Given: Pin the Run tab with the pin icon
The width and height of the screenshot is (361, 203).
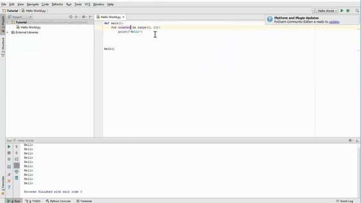Looking at the screenshot, I should (x=9, y=175).
